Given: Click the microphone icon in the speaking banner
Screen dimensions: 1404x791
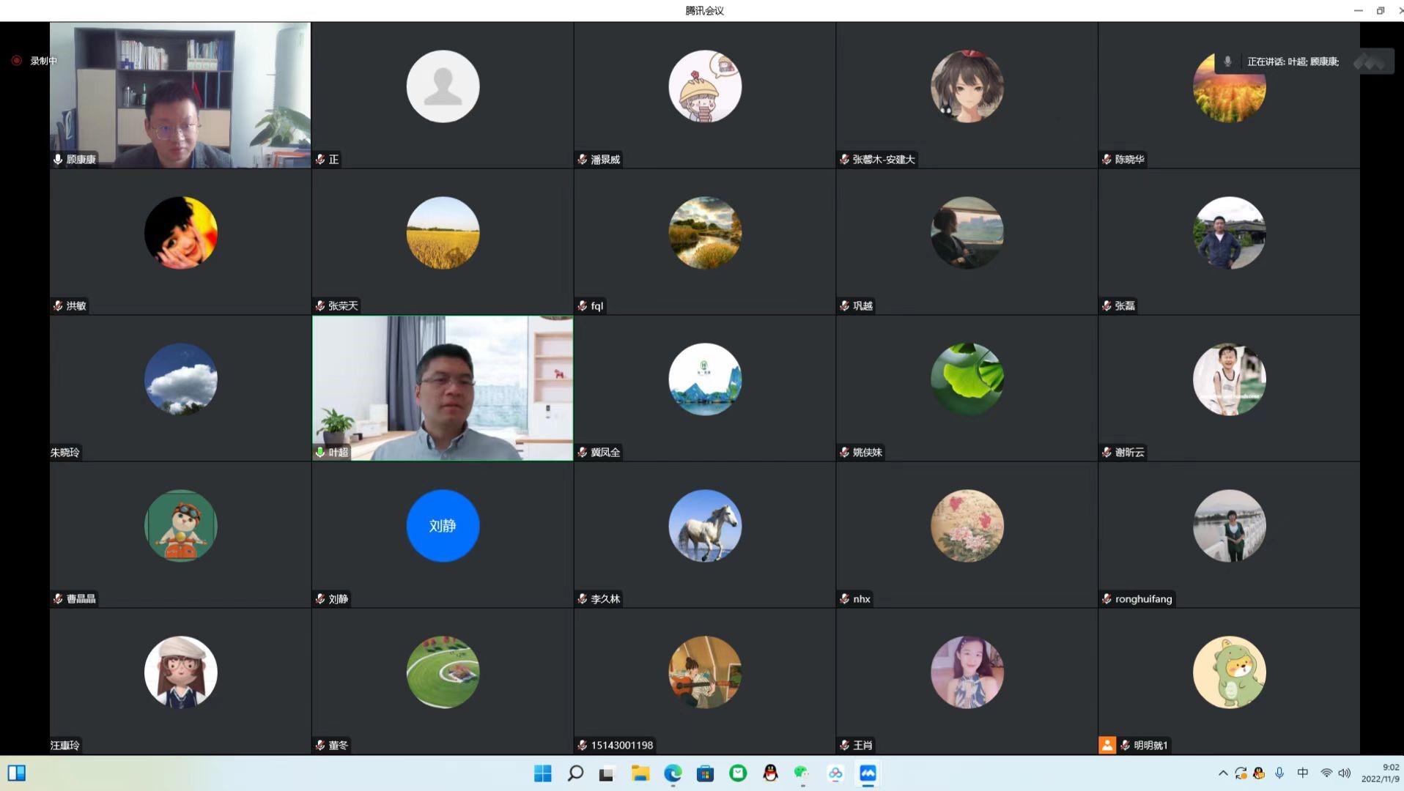Looking at the screenshot, I should coord(1228,62).
